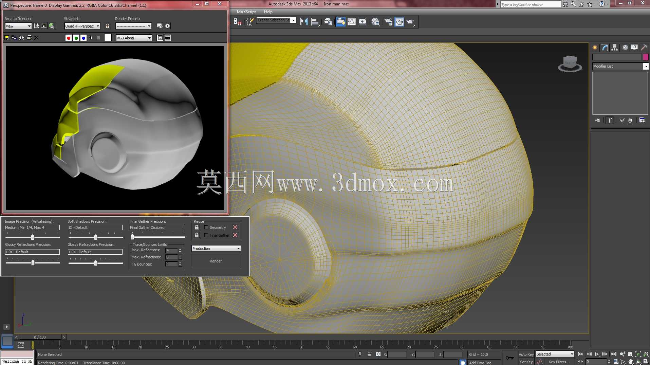Open the Production render mode dropdown
This screenshot has height=365, width=650.
[216, 249]
